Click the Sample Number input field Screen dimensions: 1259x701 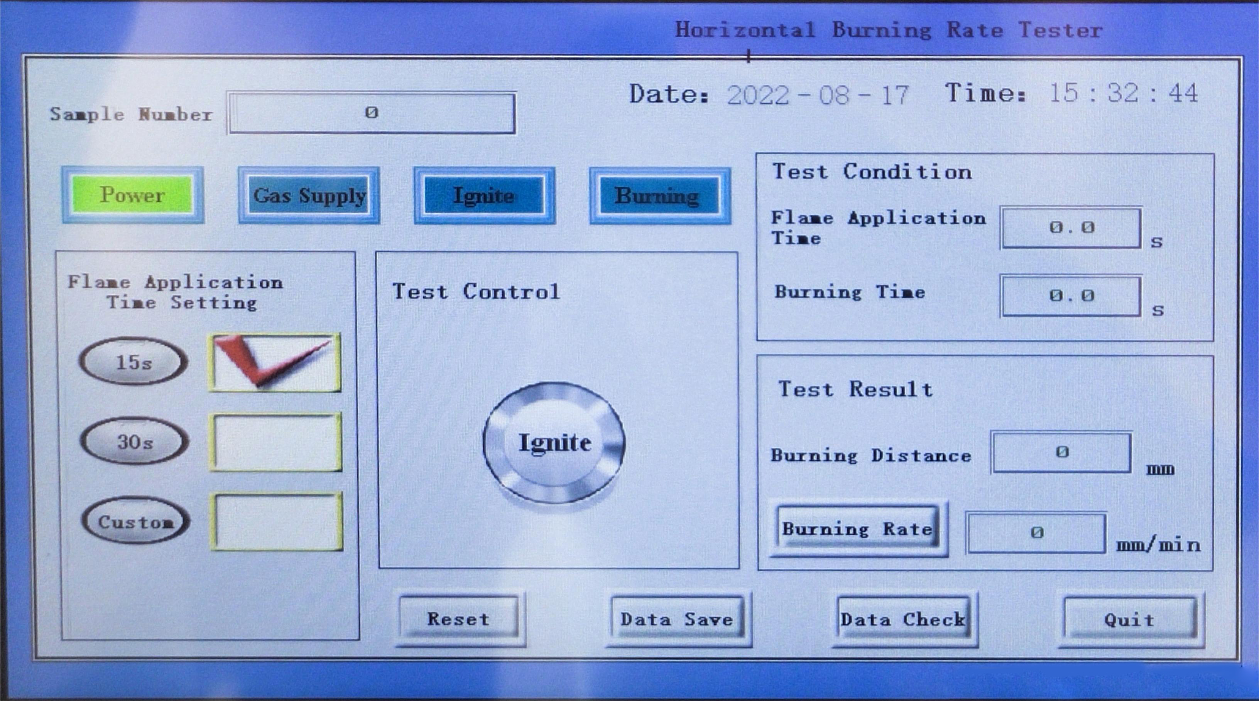point(372,113)
